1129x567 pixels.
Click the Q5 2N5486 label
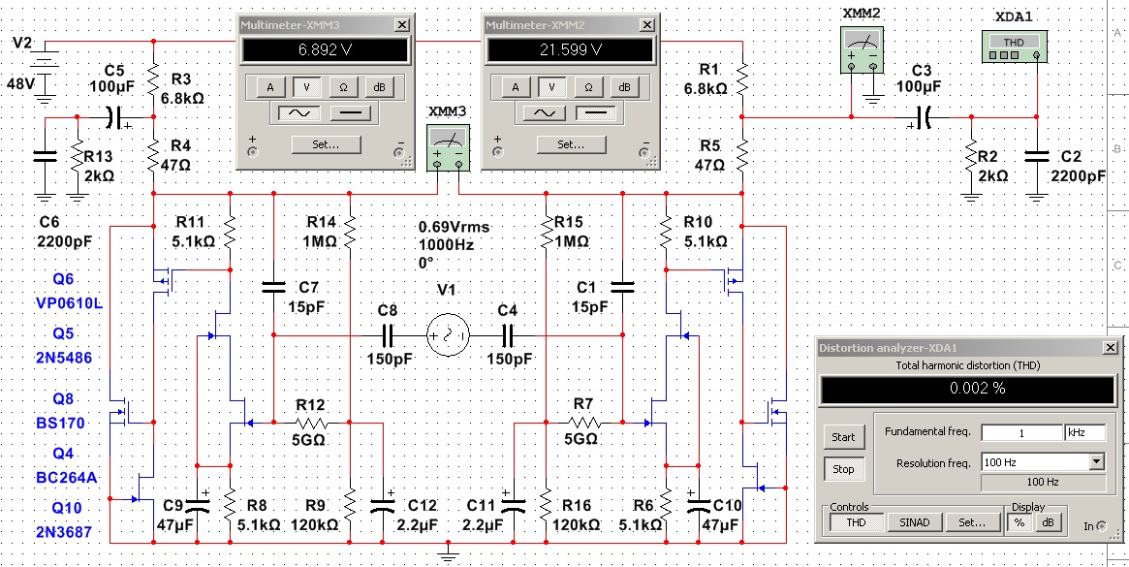pos(64,346)
